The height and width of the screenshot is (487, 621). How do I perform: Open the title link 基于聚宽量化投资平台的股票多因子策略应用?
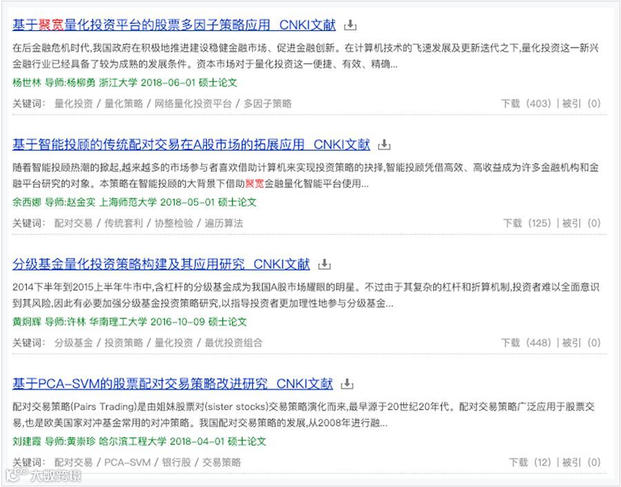(x=174, y=25)
